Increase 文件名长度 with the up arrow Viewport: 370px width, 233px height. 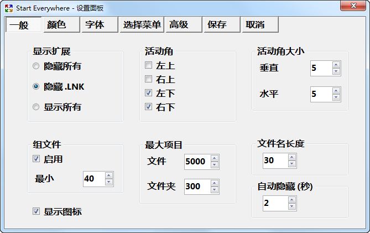click(x=292, y=157)
